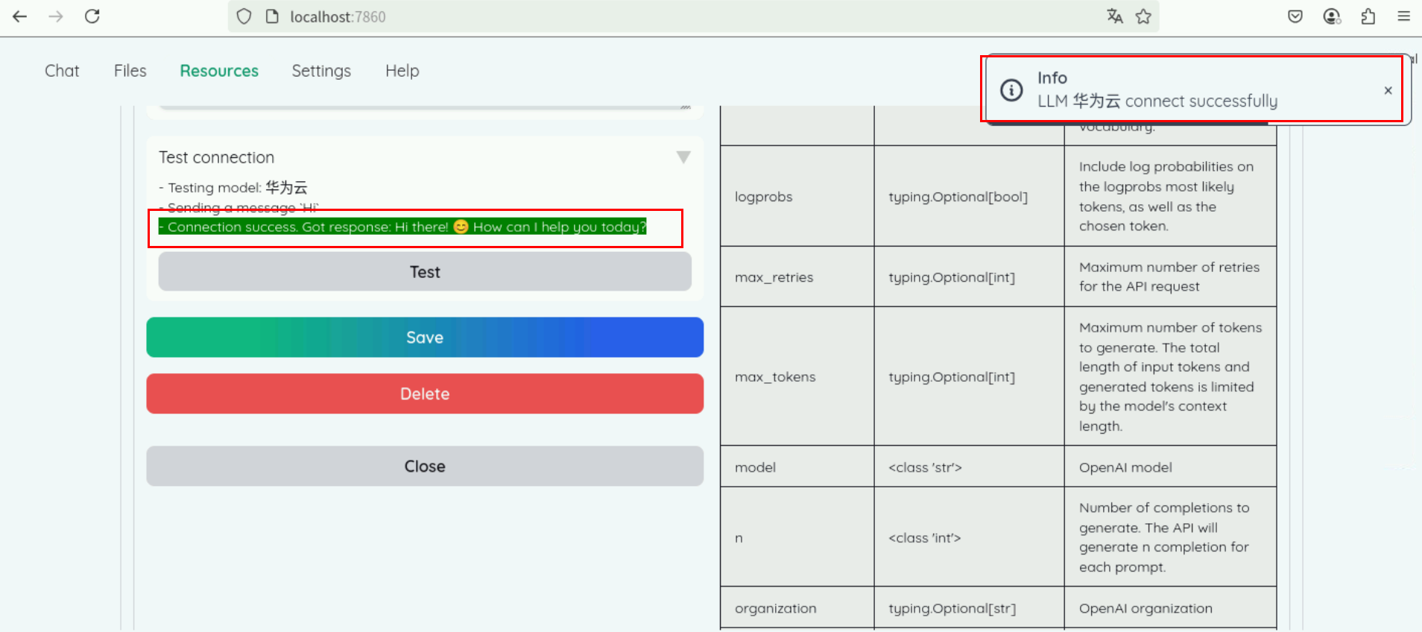Click the max_retries parameter cell
This screenshot has height=632, width=1422.
[797, 276]
